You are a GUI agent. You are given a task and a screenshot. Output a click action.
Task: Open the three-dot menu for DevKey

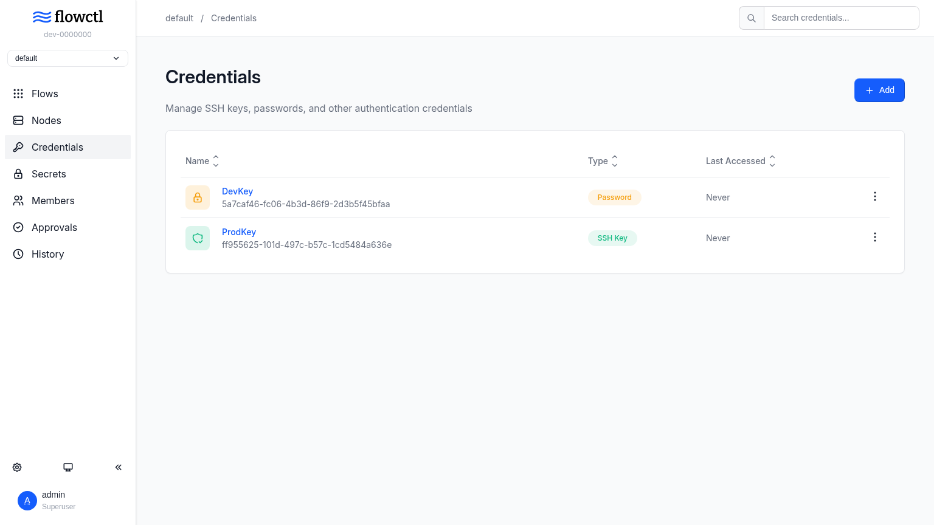point(875,196)
